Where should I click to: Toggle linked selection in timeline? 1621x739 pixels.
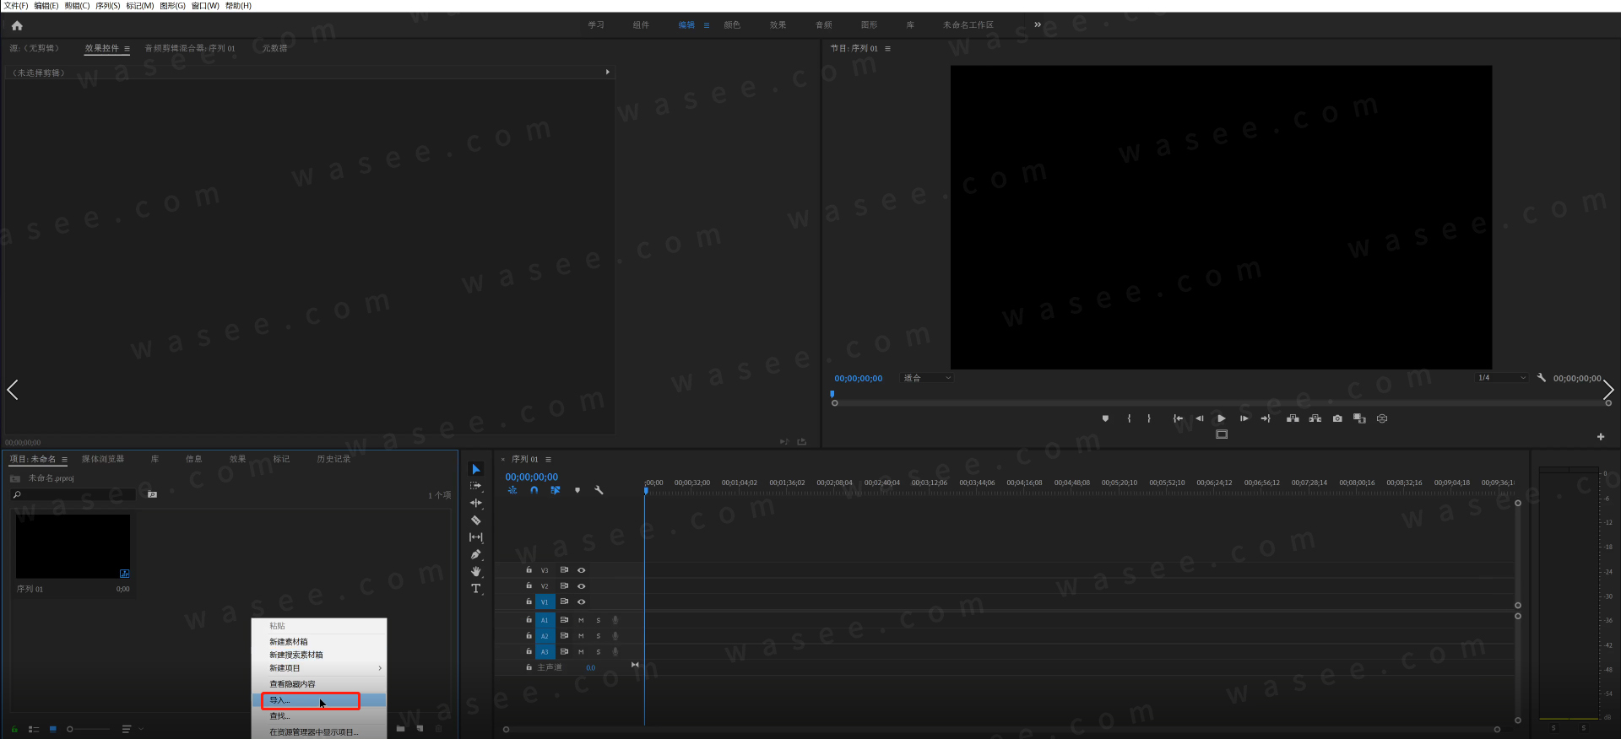556,490
